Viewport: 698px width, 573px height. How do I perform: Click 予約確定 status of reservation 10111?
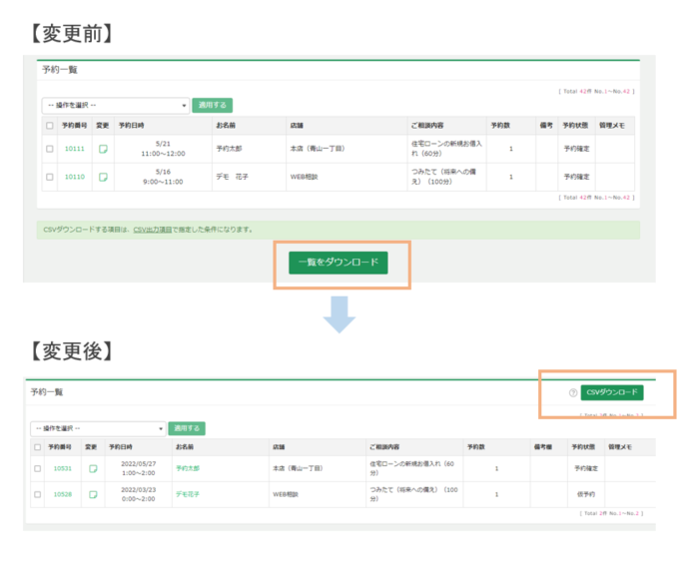[x=576, y=149]
